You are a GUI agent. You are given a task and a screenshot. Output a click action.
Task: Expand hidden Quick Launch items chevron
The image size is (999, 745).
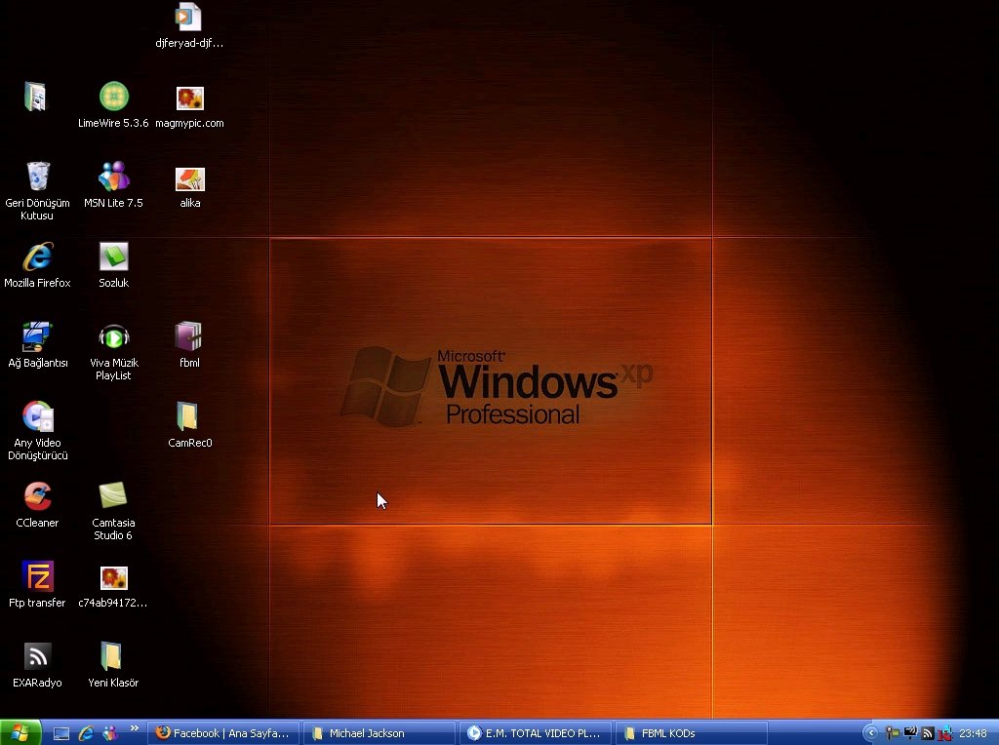[134, 728]
